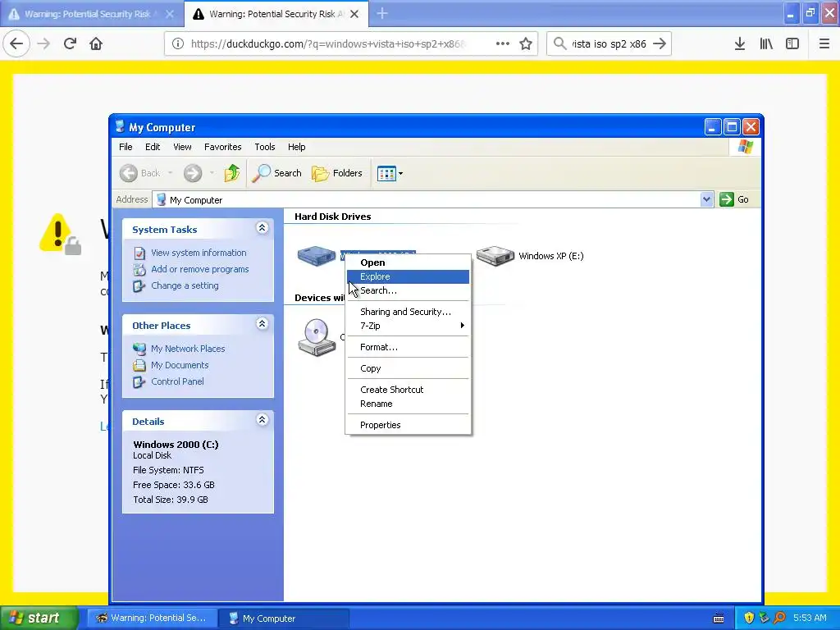Screen dimensions: 840x630
Task: Choose Create Shortcut from context menu
Action: pos(409,390)
